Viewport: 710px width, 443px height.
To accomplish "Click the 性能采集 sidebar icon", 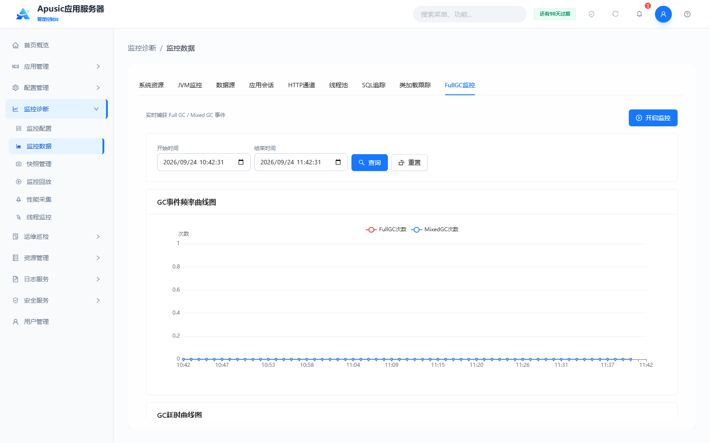I will [x=19, y=199].
